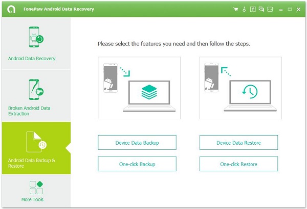Close the FonePaw window
Image resolution: width=307 pixels, height=209 pixels.
click(x=298, y=9)
